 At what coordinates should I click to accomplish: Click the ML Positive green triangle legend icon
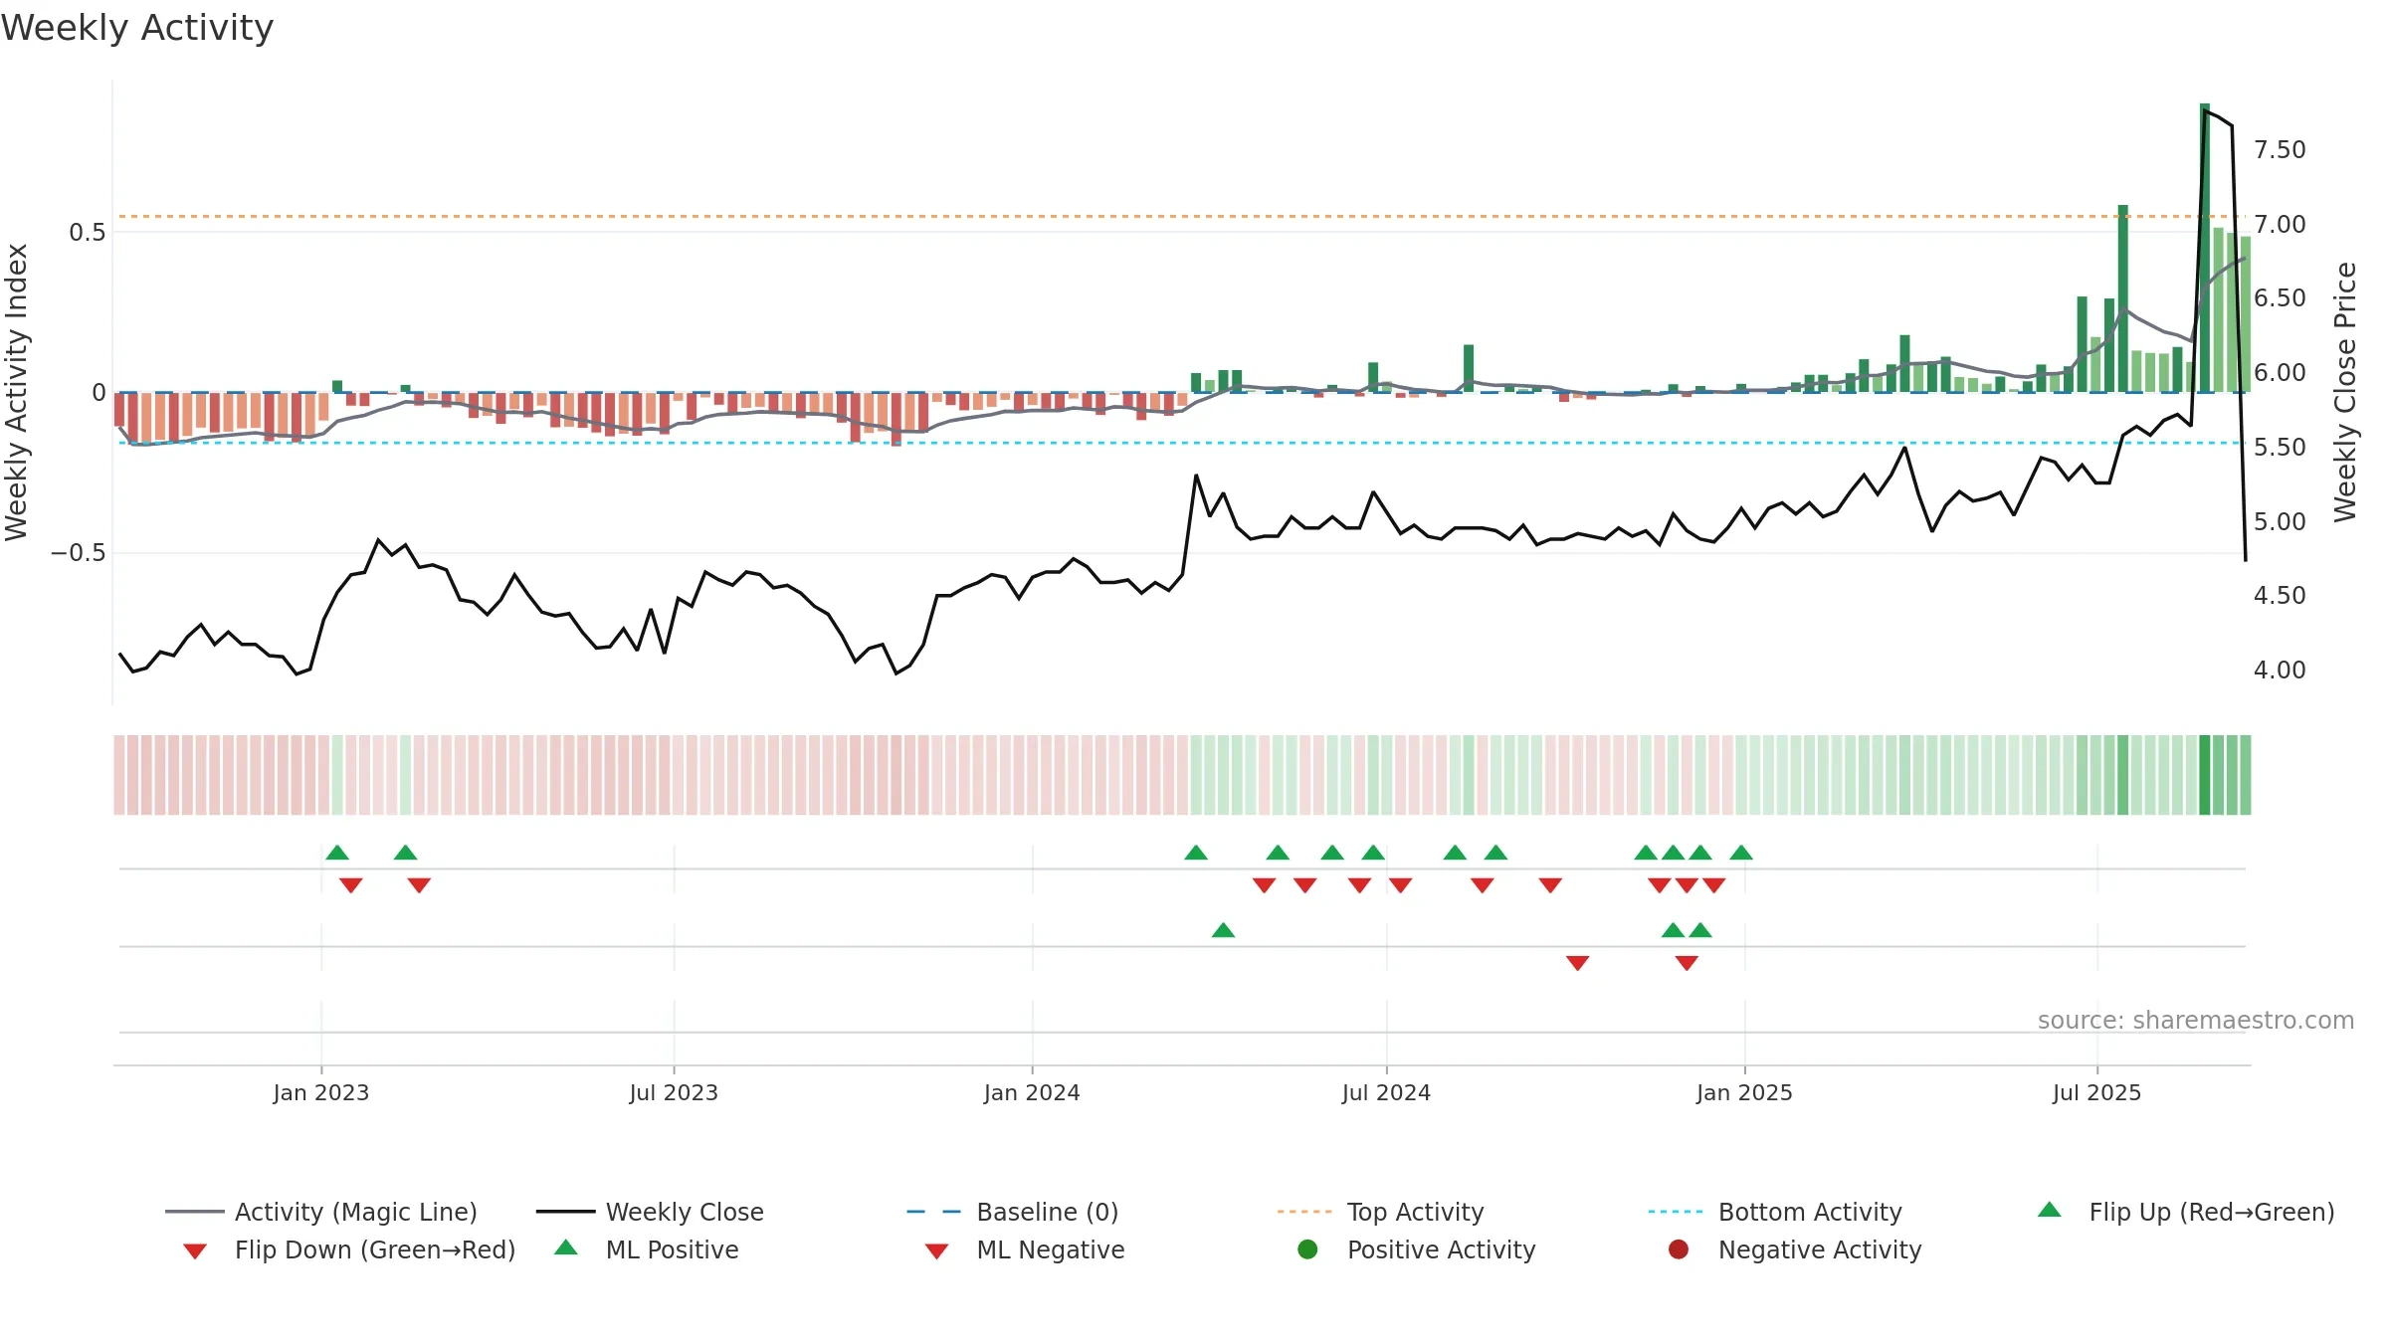coord(566,1247)
